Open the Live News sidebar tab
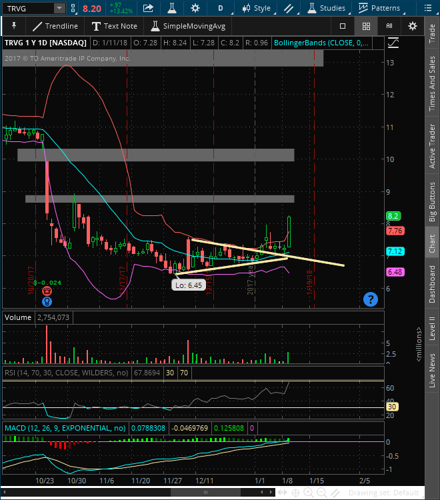Image resolution: width=440 pixels, height=500 pixels. [432, 370]
